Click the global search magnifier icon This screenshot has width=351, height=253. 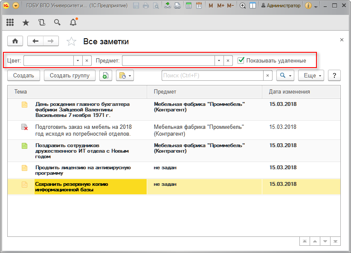(x=57, y=22)
